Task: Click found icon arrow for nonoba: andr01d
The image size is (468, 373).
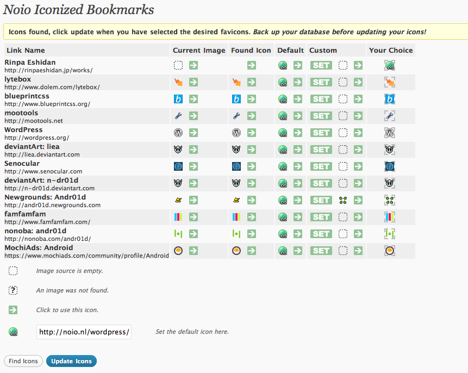Action: click(252, 234)
